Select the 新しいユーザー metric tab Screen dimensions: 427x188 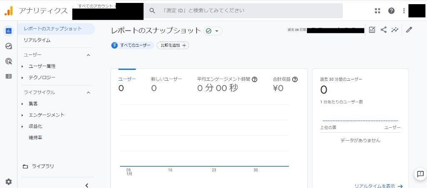166,84
